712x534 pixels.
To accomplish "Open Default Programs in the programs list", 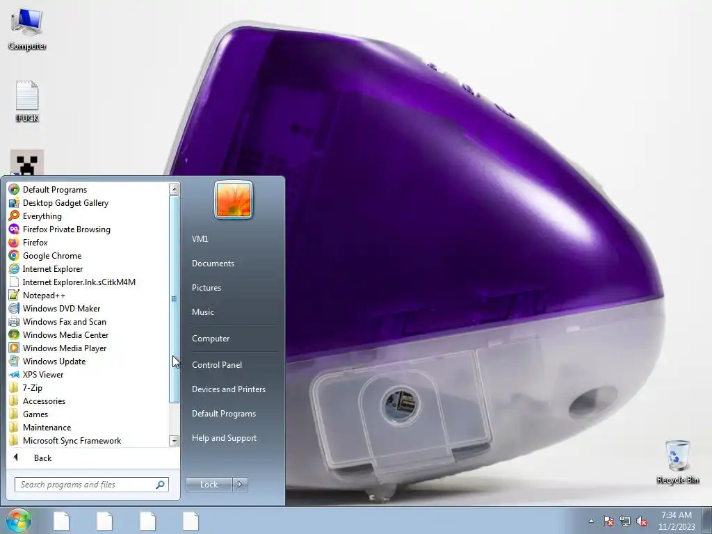I will pos(54,190).
